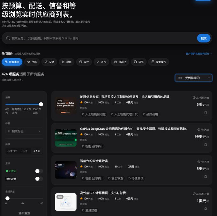217x216 pixels.
Task: Open the 地理信息专家 card thumbnail
Action: [66, 106]
